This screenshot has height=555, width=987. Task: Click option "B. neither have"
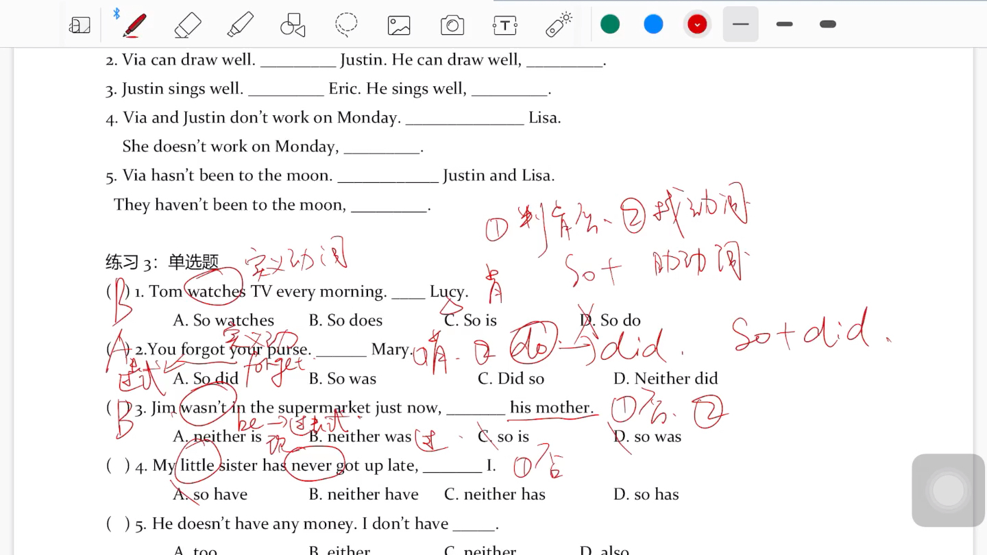(363, 494)
